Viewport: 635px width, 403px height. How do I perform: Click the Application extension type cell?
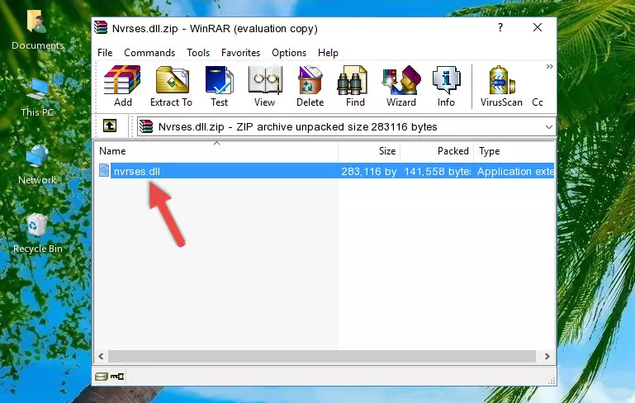pos(515,171)
